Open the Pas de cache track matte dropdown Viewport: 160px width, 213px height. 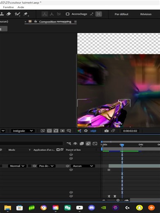pos(46,166)
